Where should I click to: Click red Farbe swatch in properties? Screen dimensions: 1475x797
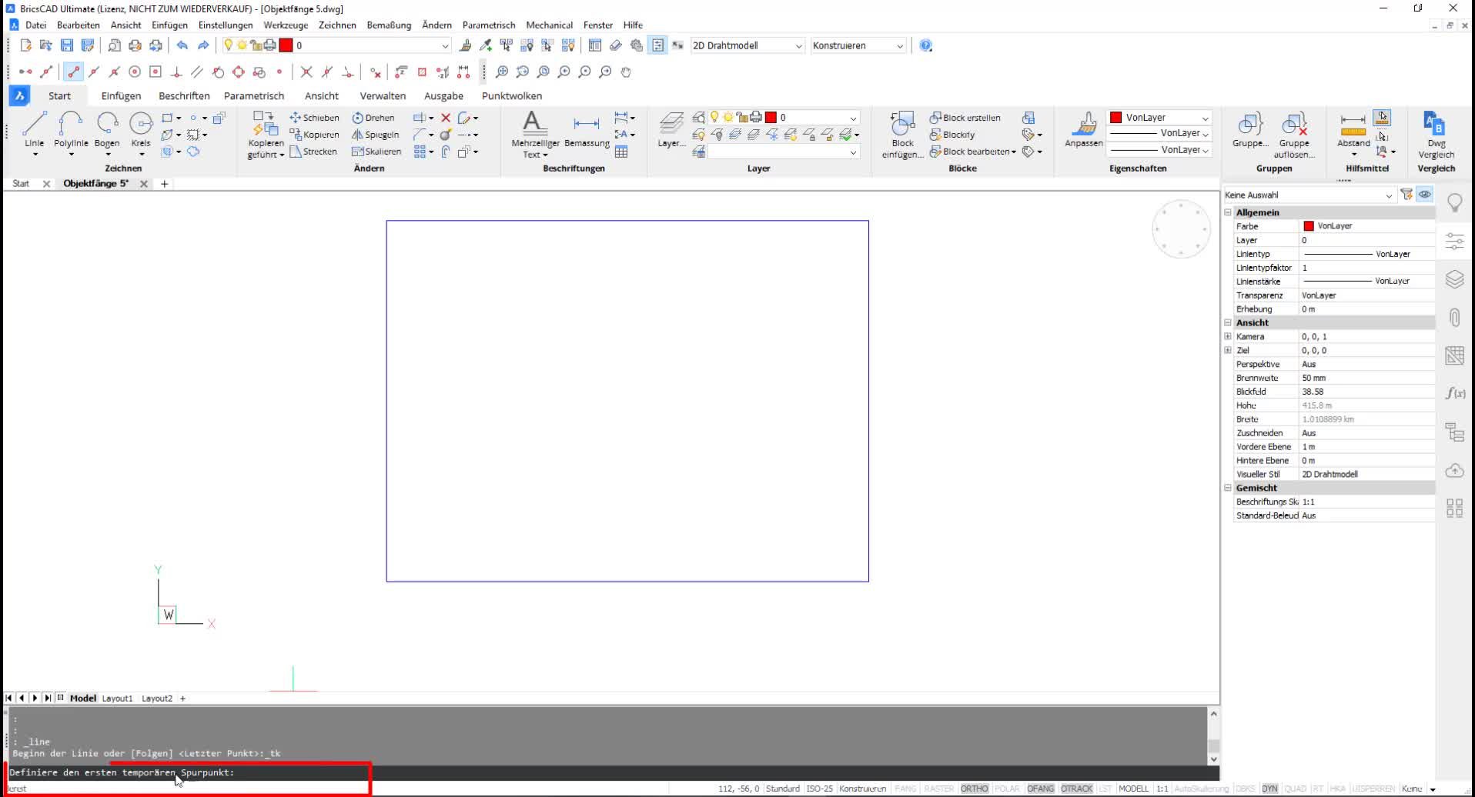1308,226
